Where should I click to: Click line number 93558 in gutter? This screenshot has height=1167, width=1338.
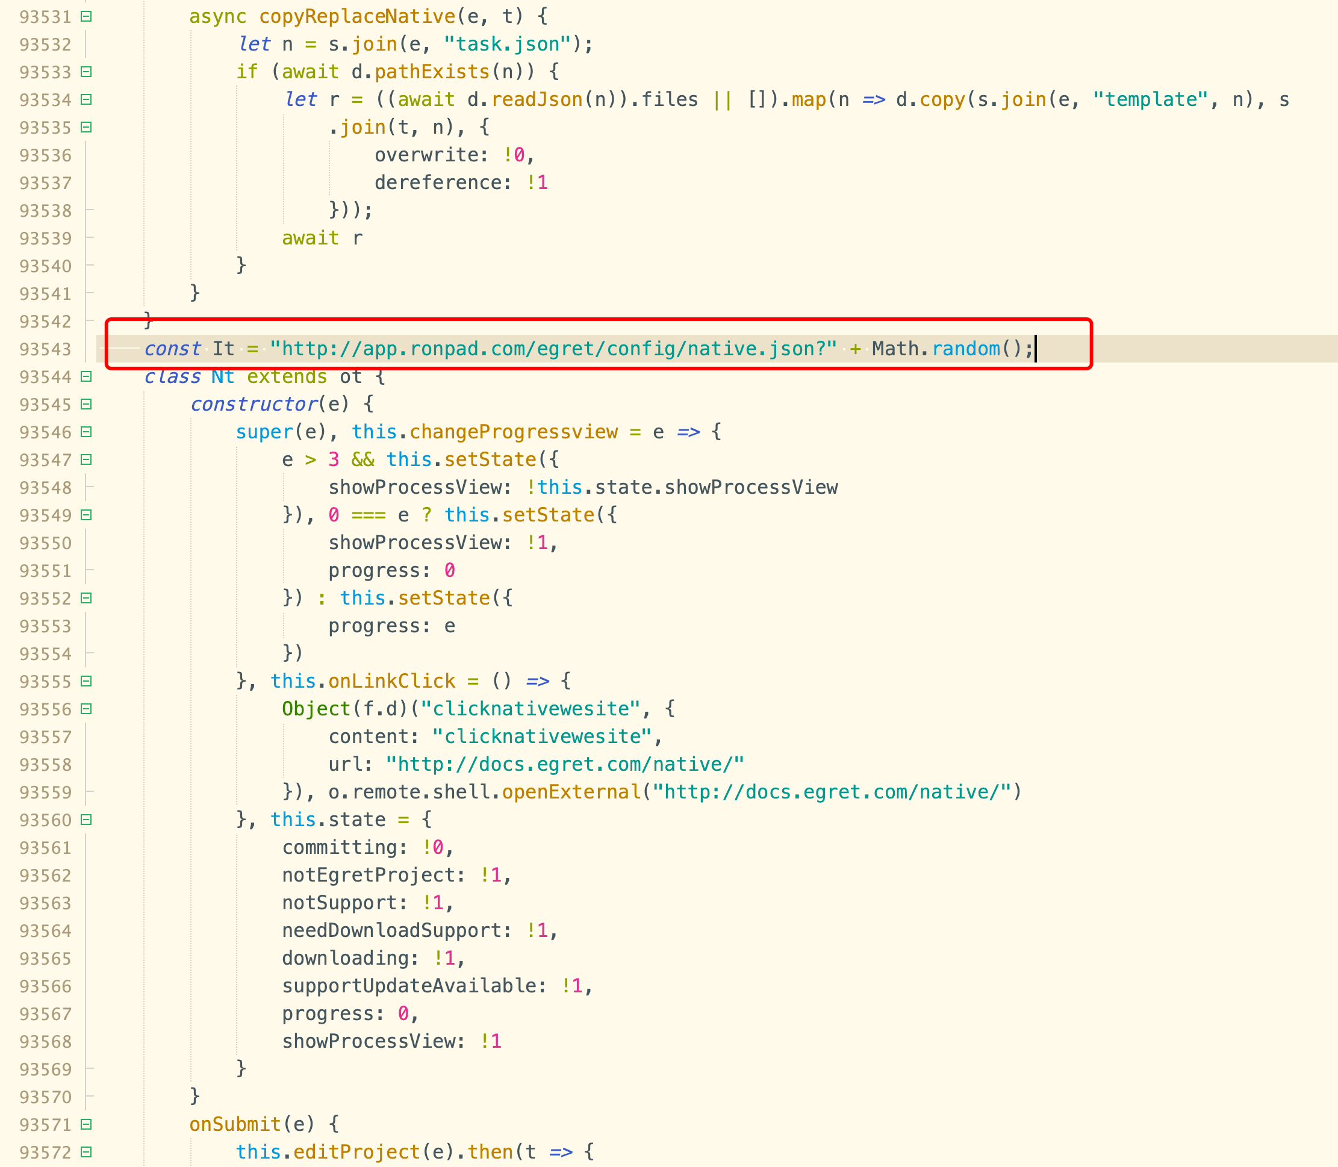45,765
